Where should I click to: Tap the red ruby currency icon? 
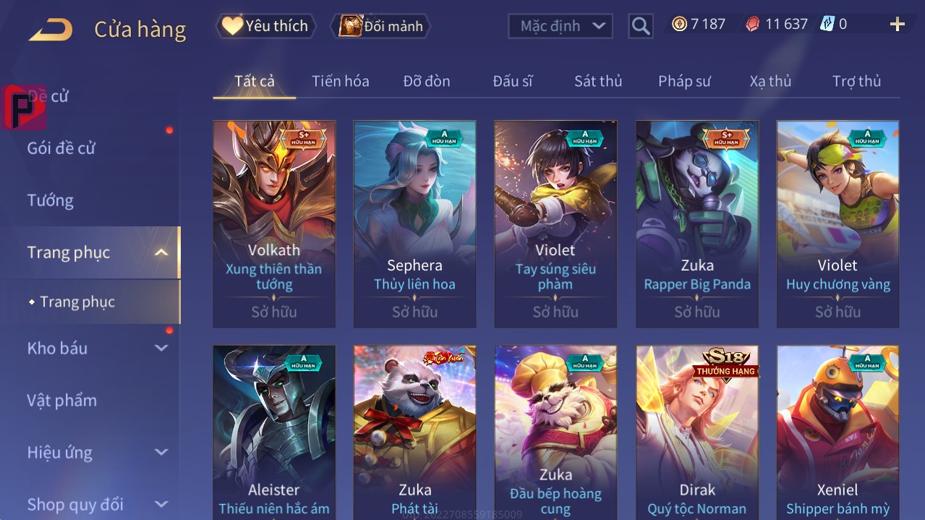click(753, 24)
